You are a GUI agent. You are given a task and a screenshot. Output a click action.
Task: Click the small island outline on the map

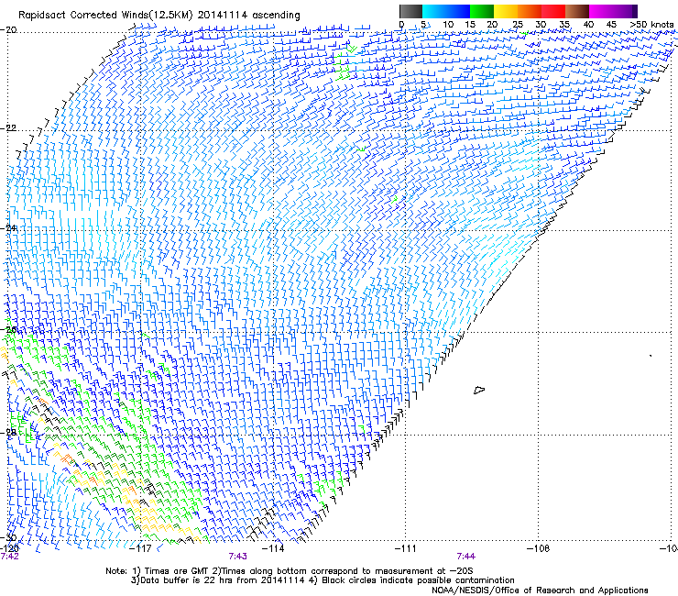click(x=478, y=390)
